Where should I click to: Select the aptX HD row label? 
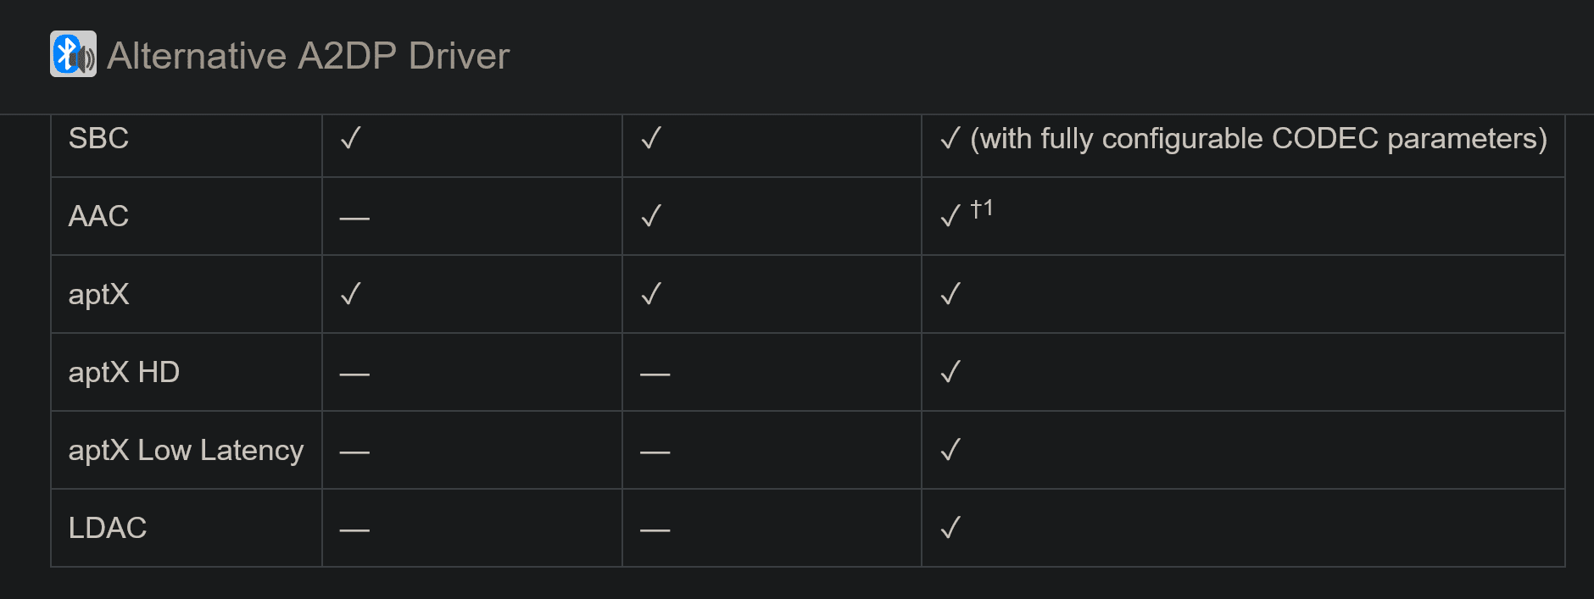pos(124,372)
